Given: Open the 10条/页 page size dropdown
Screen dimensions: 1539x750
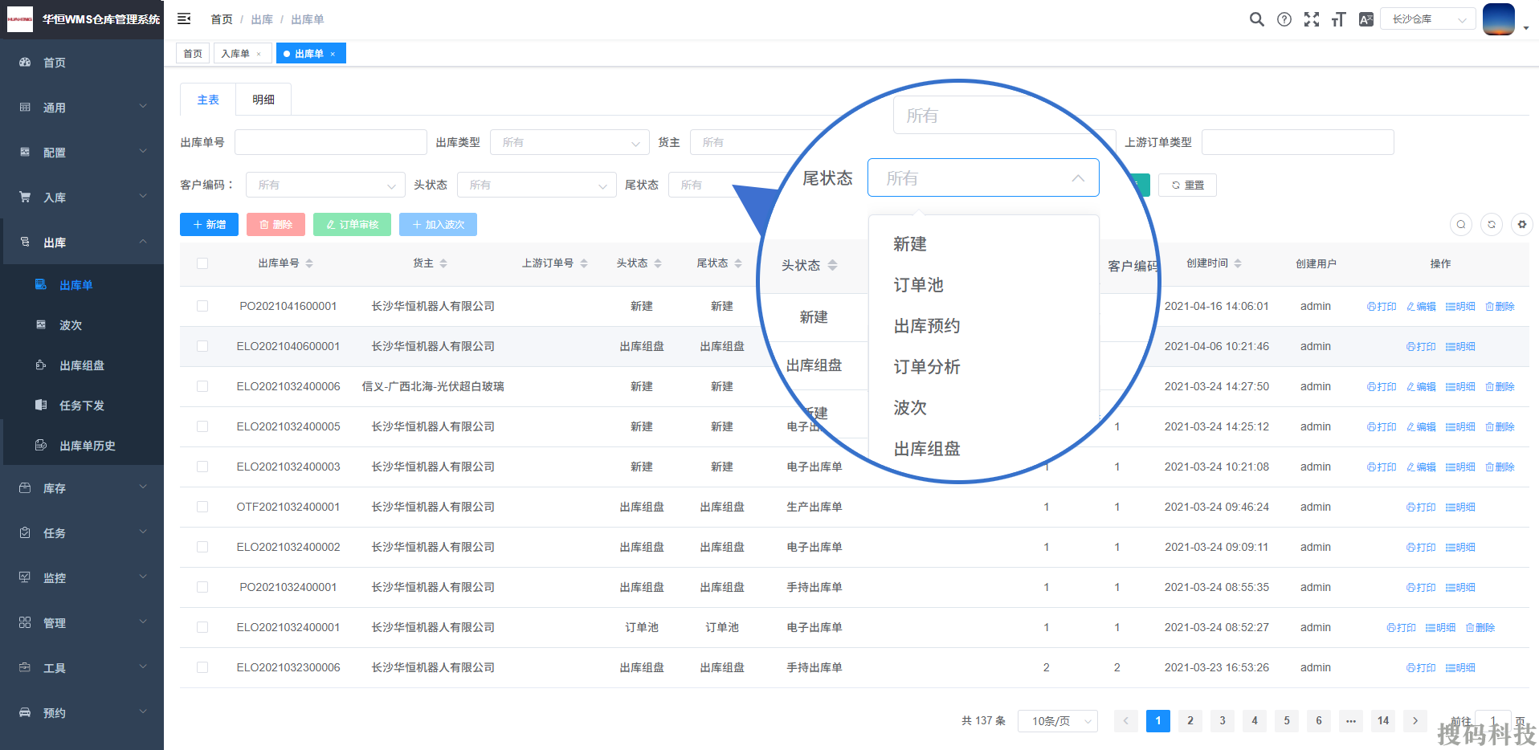Looking at the screenshot, I should (x=1058, y=721).
